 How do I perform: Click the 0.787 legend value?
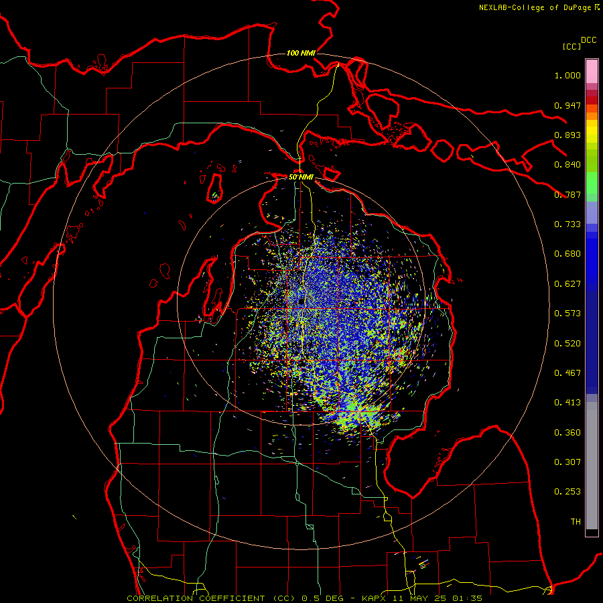(x=567, y=194)
